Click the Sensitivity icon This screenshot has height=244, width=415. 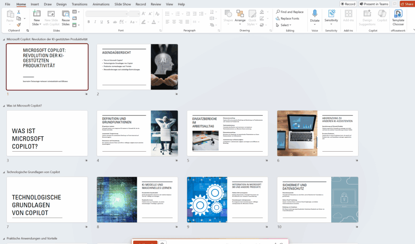(x=332, y=14)
